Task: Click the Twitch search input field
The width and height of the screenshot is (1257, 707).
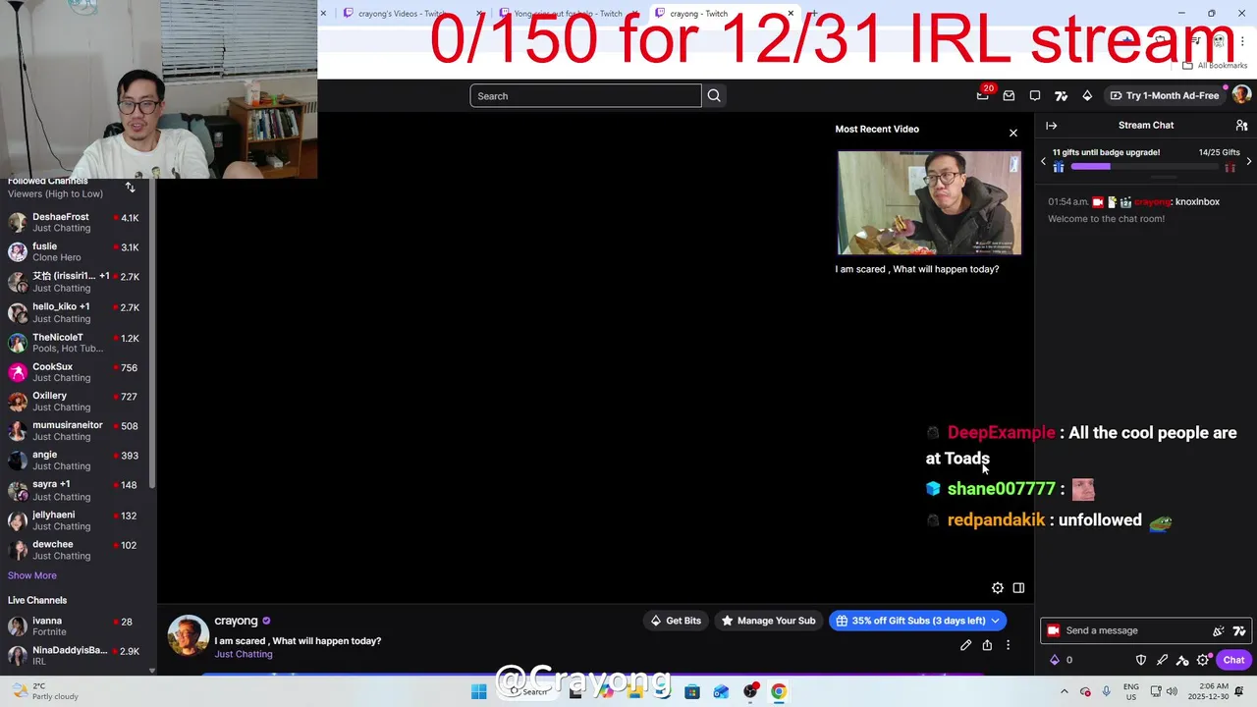Action: (x=585, y=95)
